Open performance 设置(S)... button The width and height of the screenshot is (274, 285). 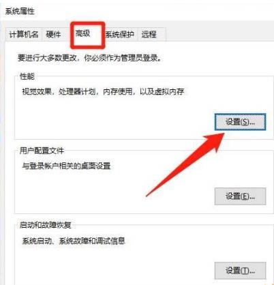240,122
